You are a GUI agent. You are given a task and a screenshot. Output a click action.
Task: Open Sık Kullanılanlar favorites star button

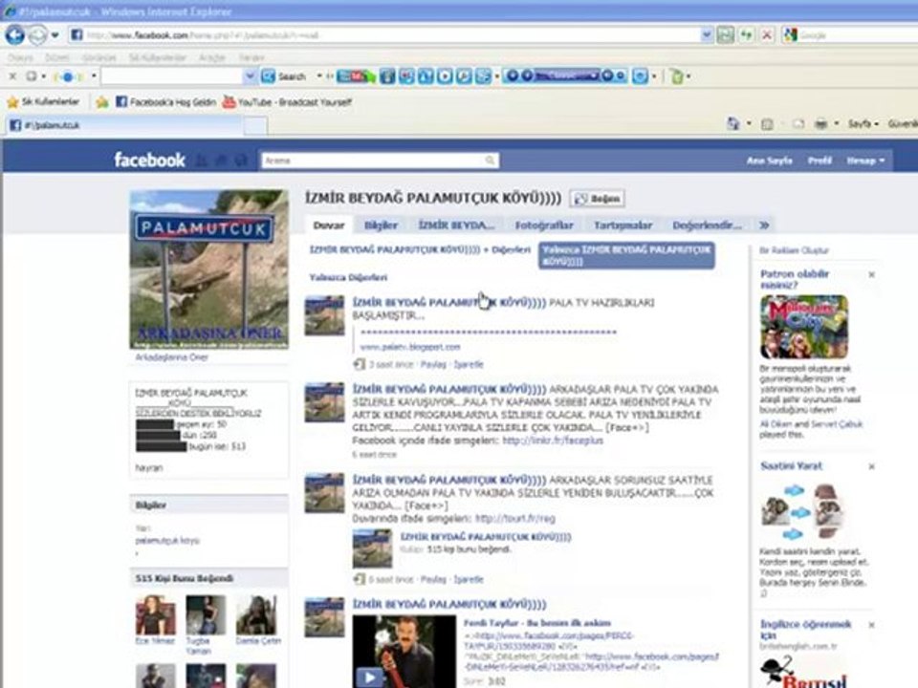(x=43, y=102)
